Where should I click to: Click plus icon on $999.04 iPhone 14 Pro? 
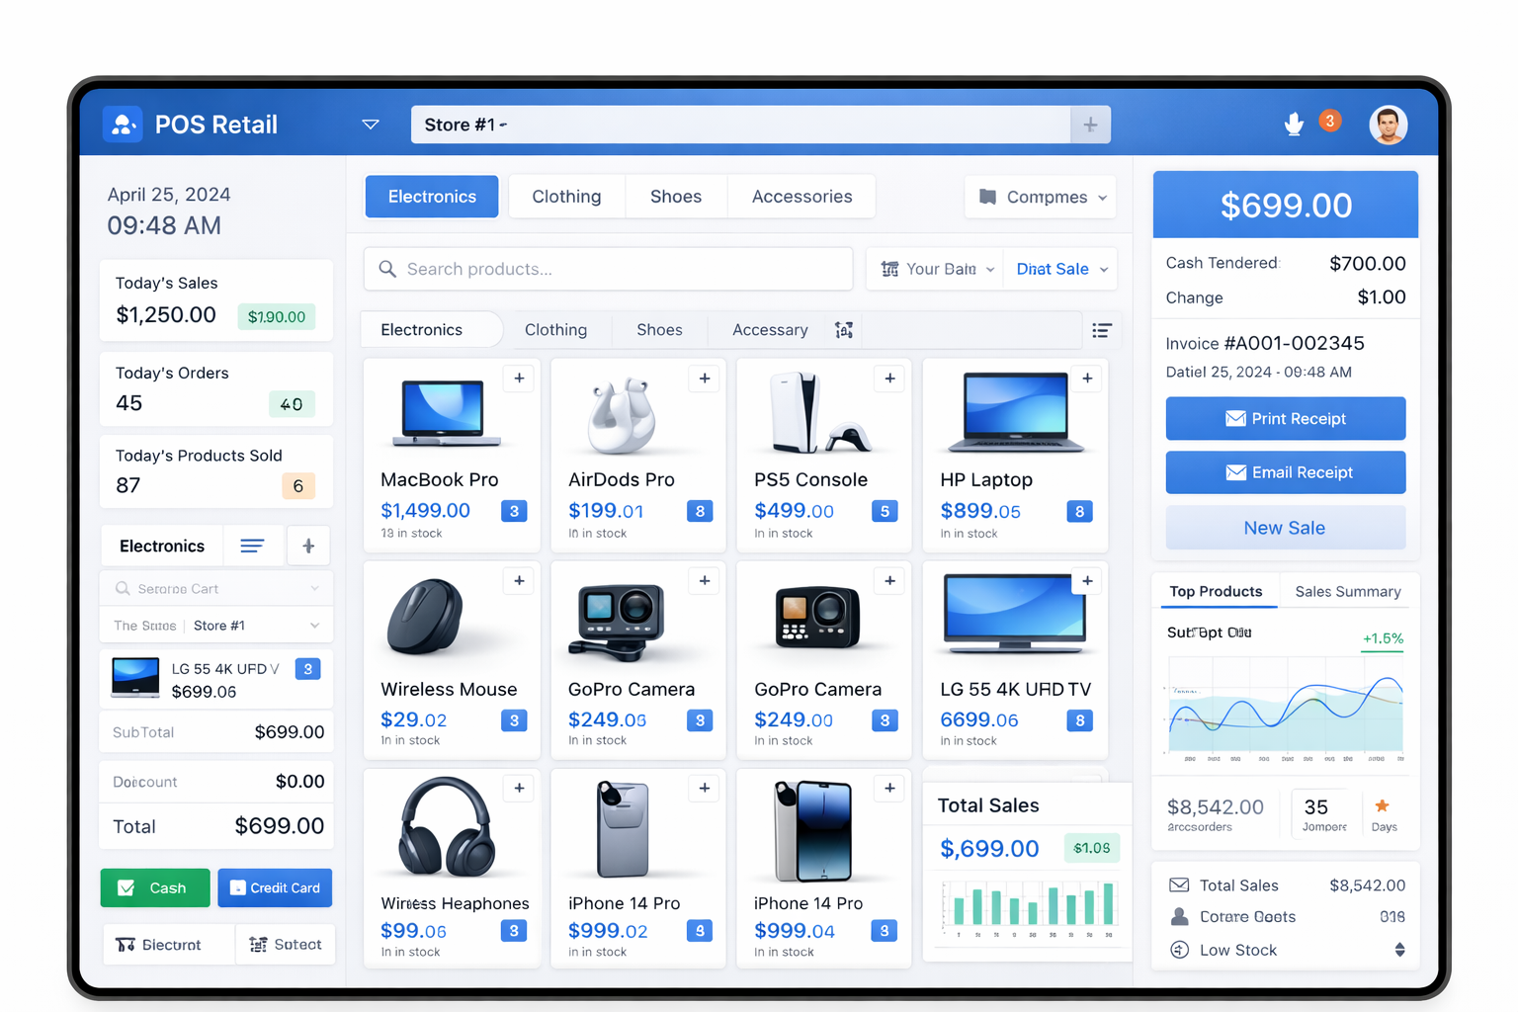coord(889,788)
